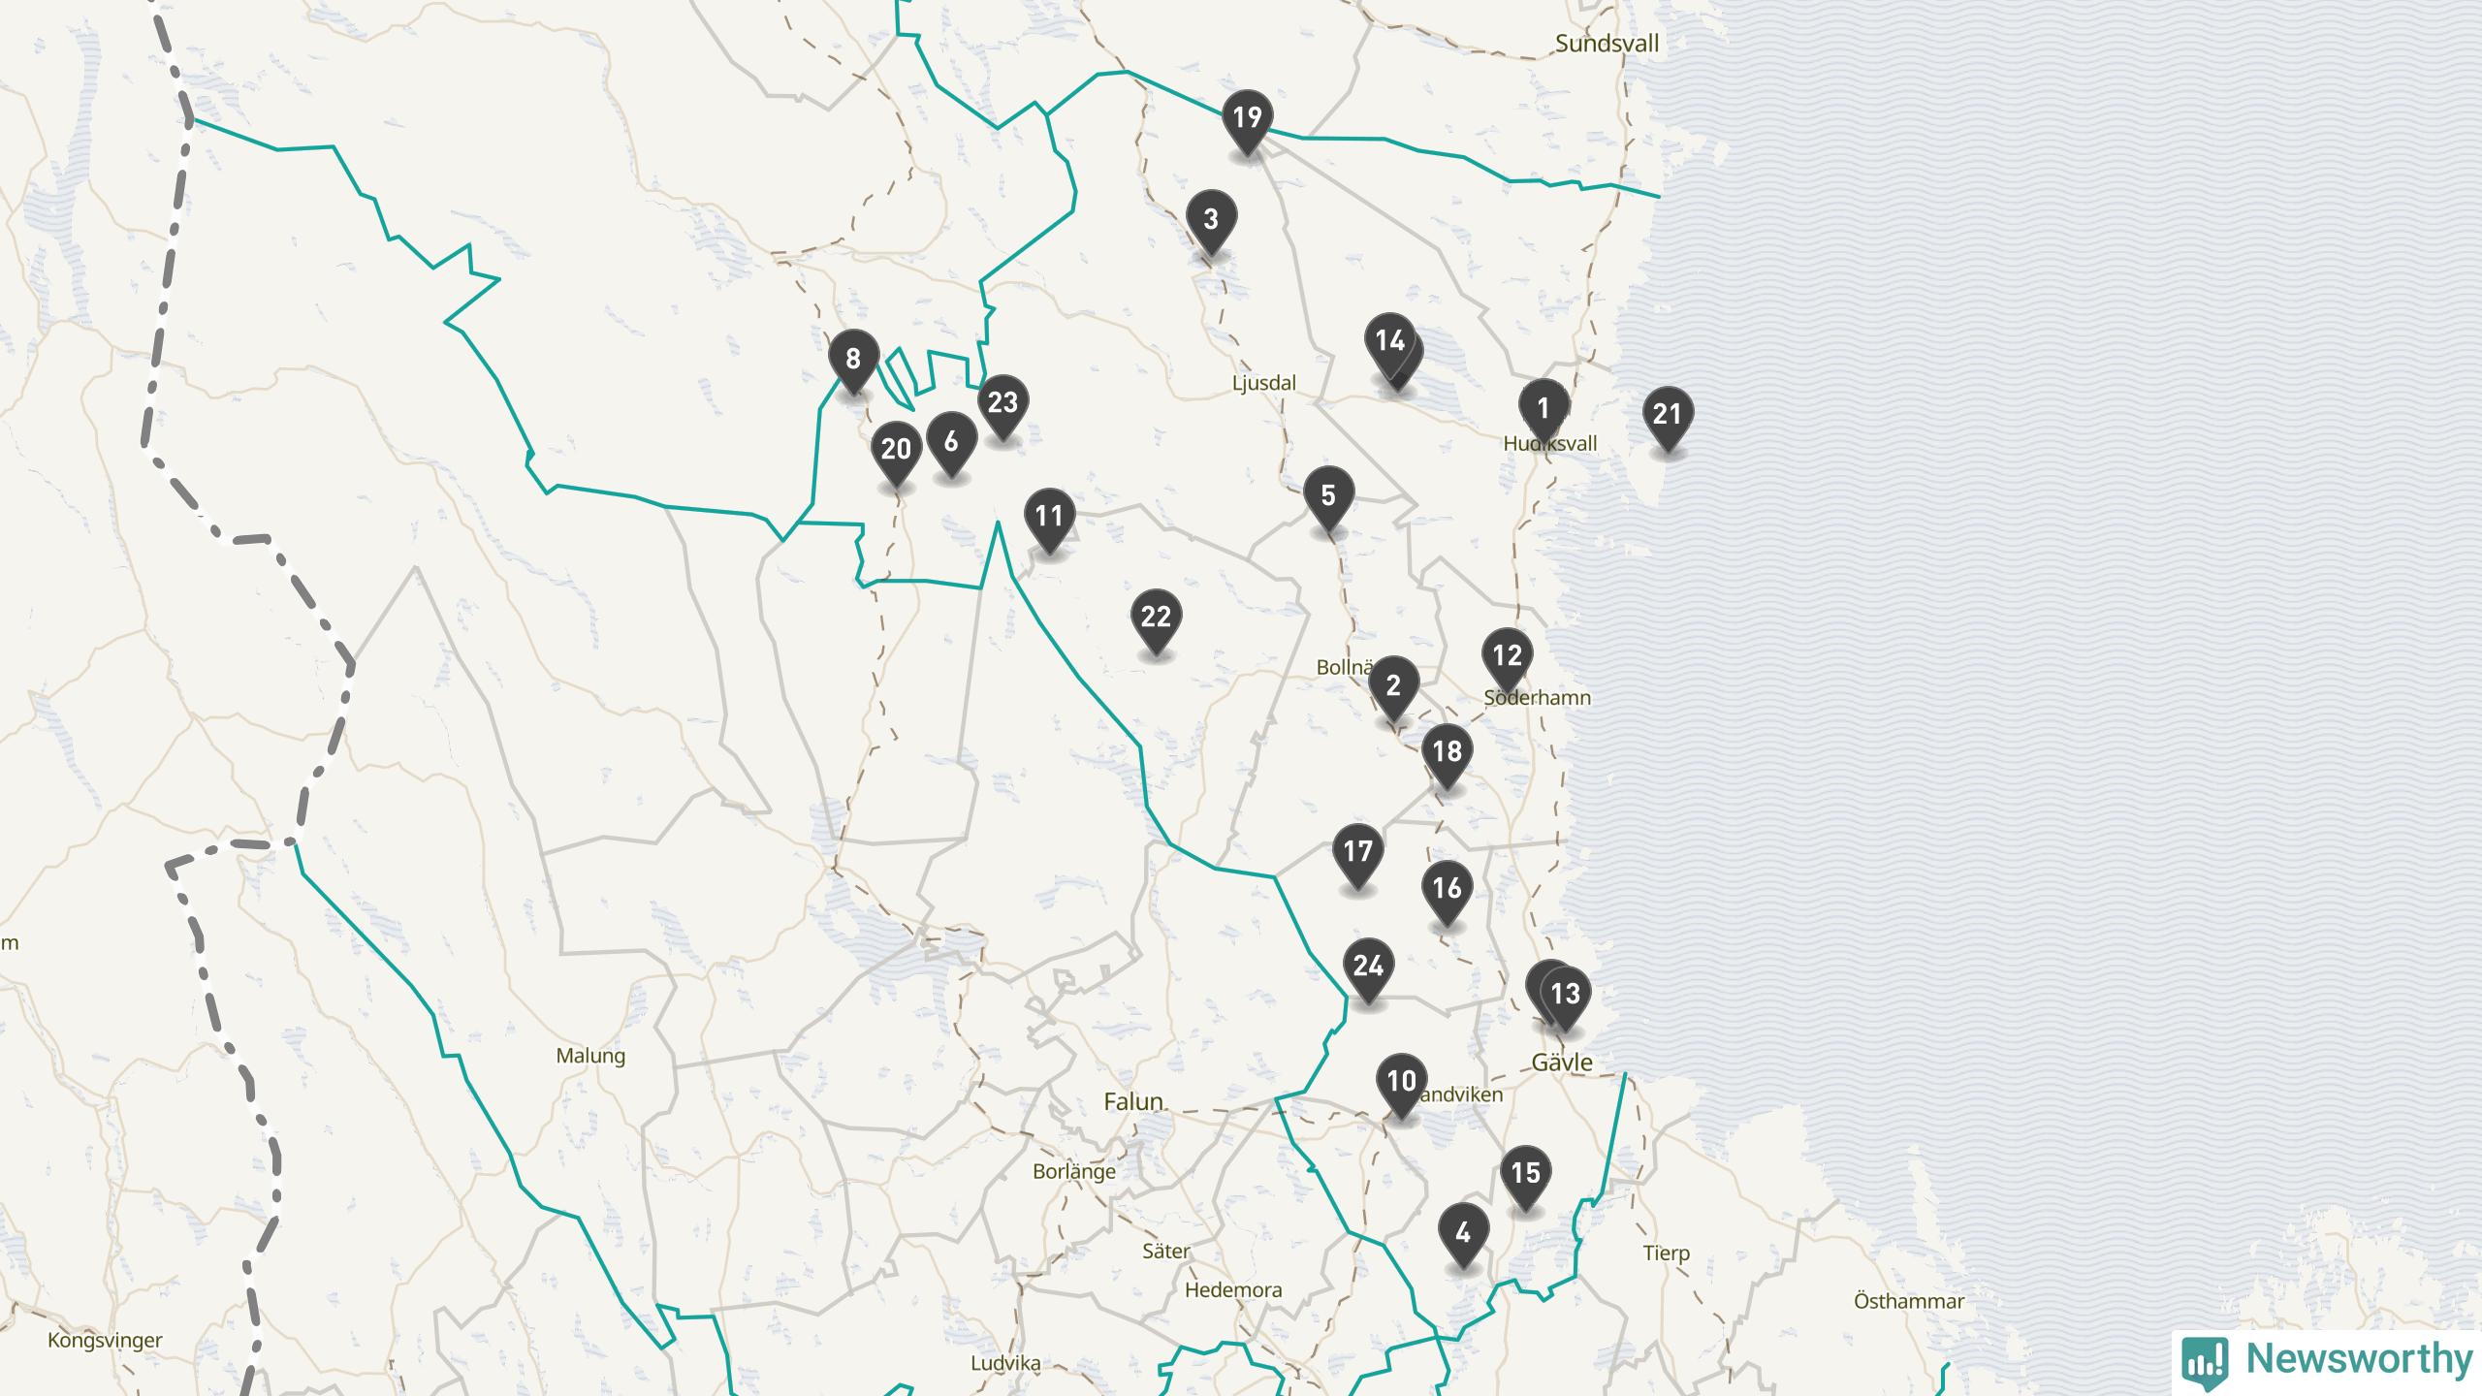Screen dimensions: 2482x1396
Task: Click the Tierp town label
Action: point(1667,1253)
